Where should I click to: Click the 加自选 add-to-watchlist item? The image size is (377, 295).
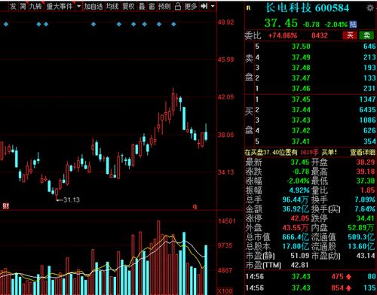[x=93, y=6]
